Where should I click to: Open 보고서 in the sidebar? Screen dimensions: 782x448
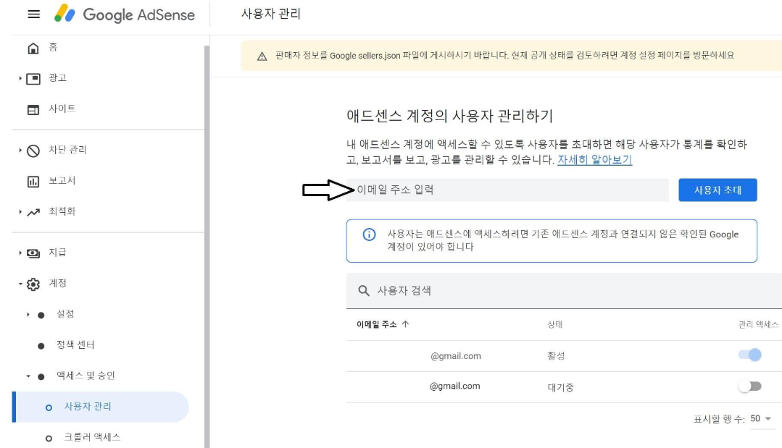coord(62,180)
